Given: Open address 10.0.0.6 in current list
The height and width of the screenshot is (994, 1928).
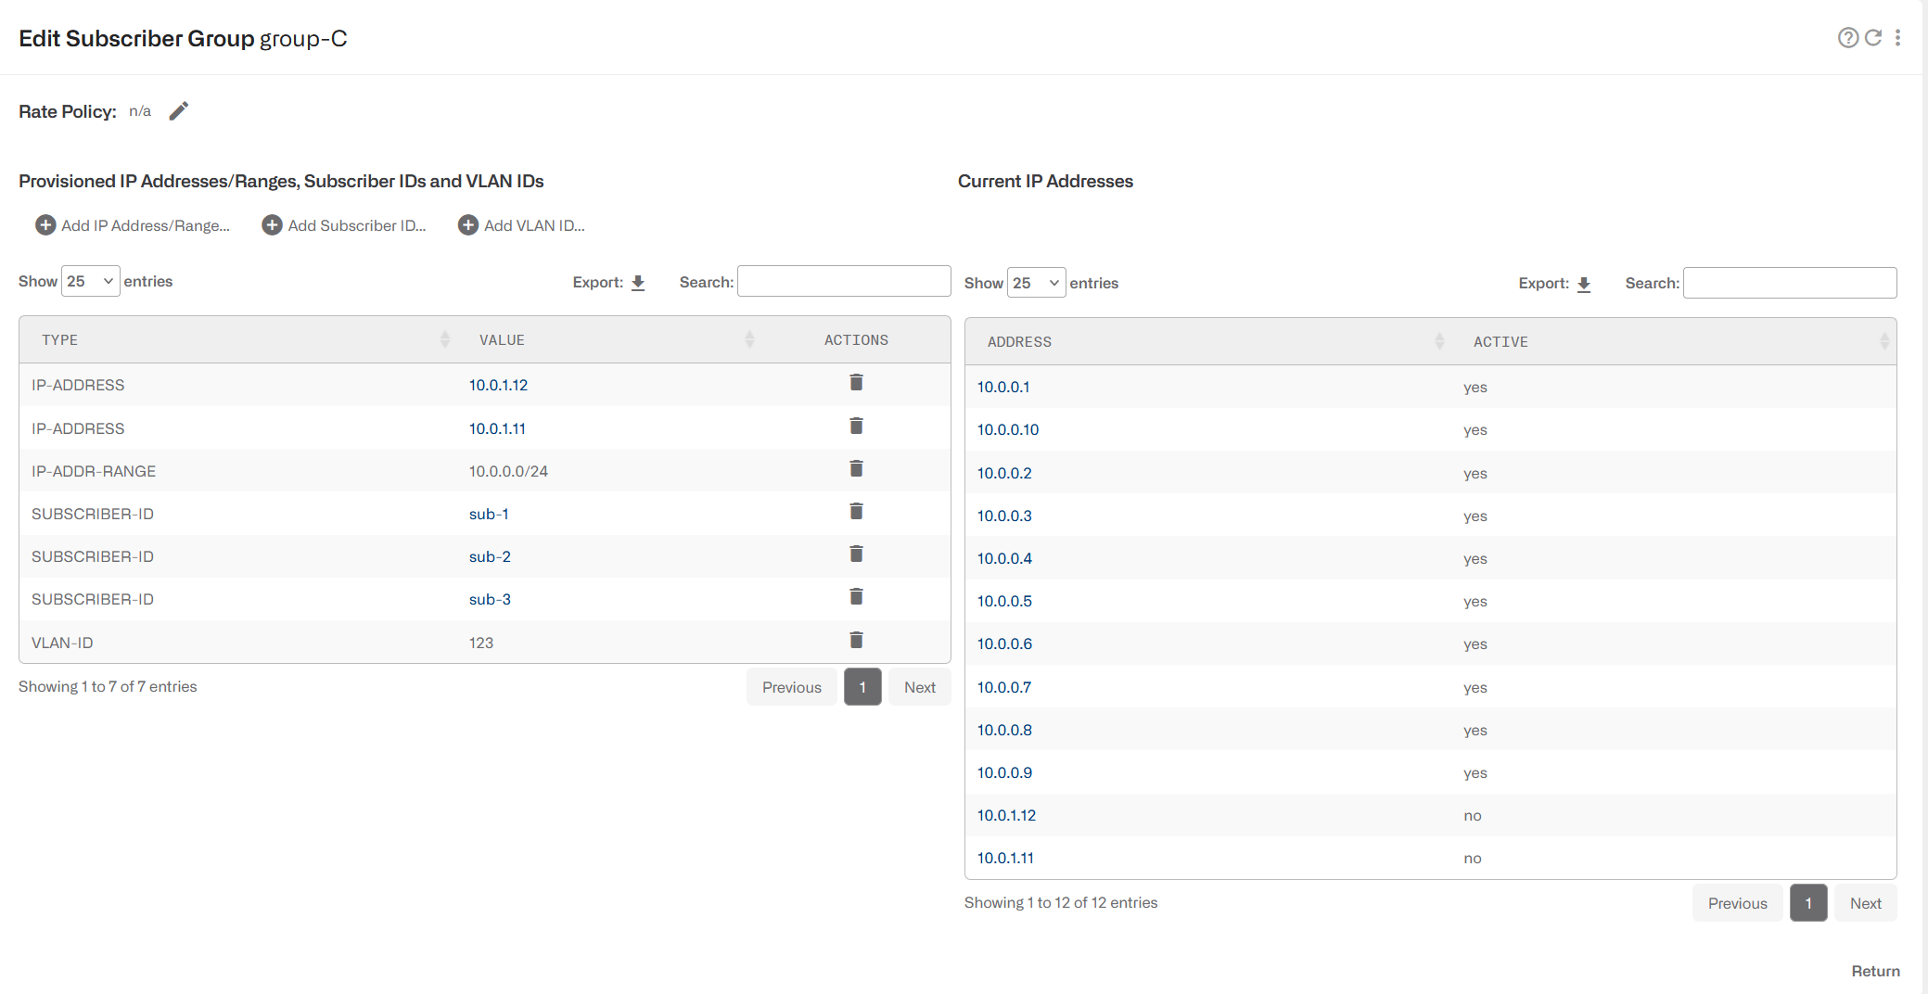Looking at the screenshot, I should click(1004, 644).
